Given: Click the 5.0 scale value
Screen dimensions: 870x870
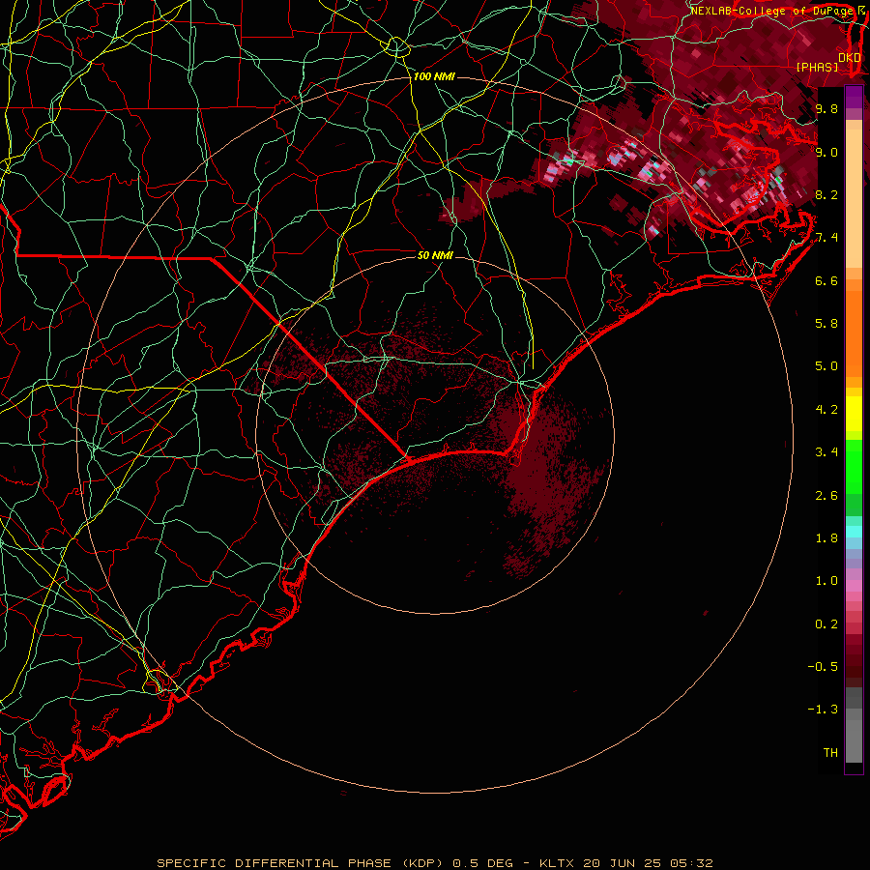Looking at the screenshot, I should click(x=826, y=366).
